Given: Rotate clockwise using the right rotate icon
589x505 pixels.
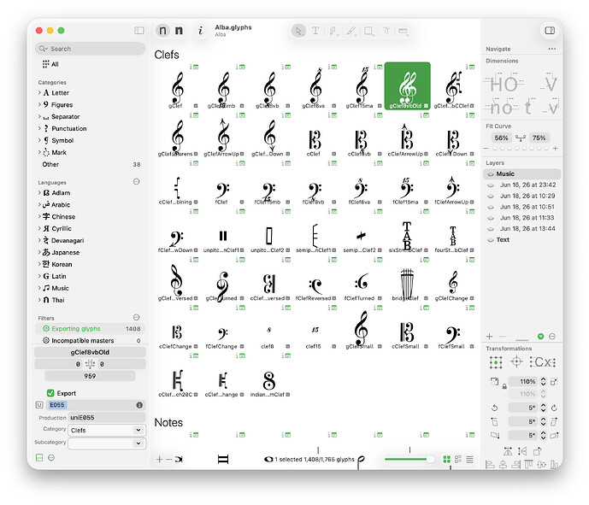Looking at the screenshot, I should pyautogui.click(x=554, y=408).
